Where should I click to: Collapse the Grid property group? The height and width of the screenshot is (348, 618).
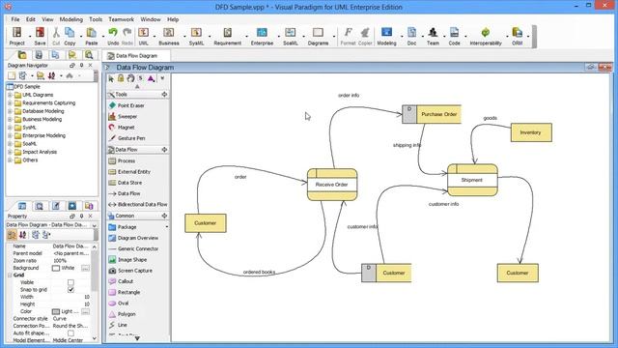(x=10, y=275)
